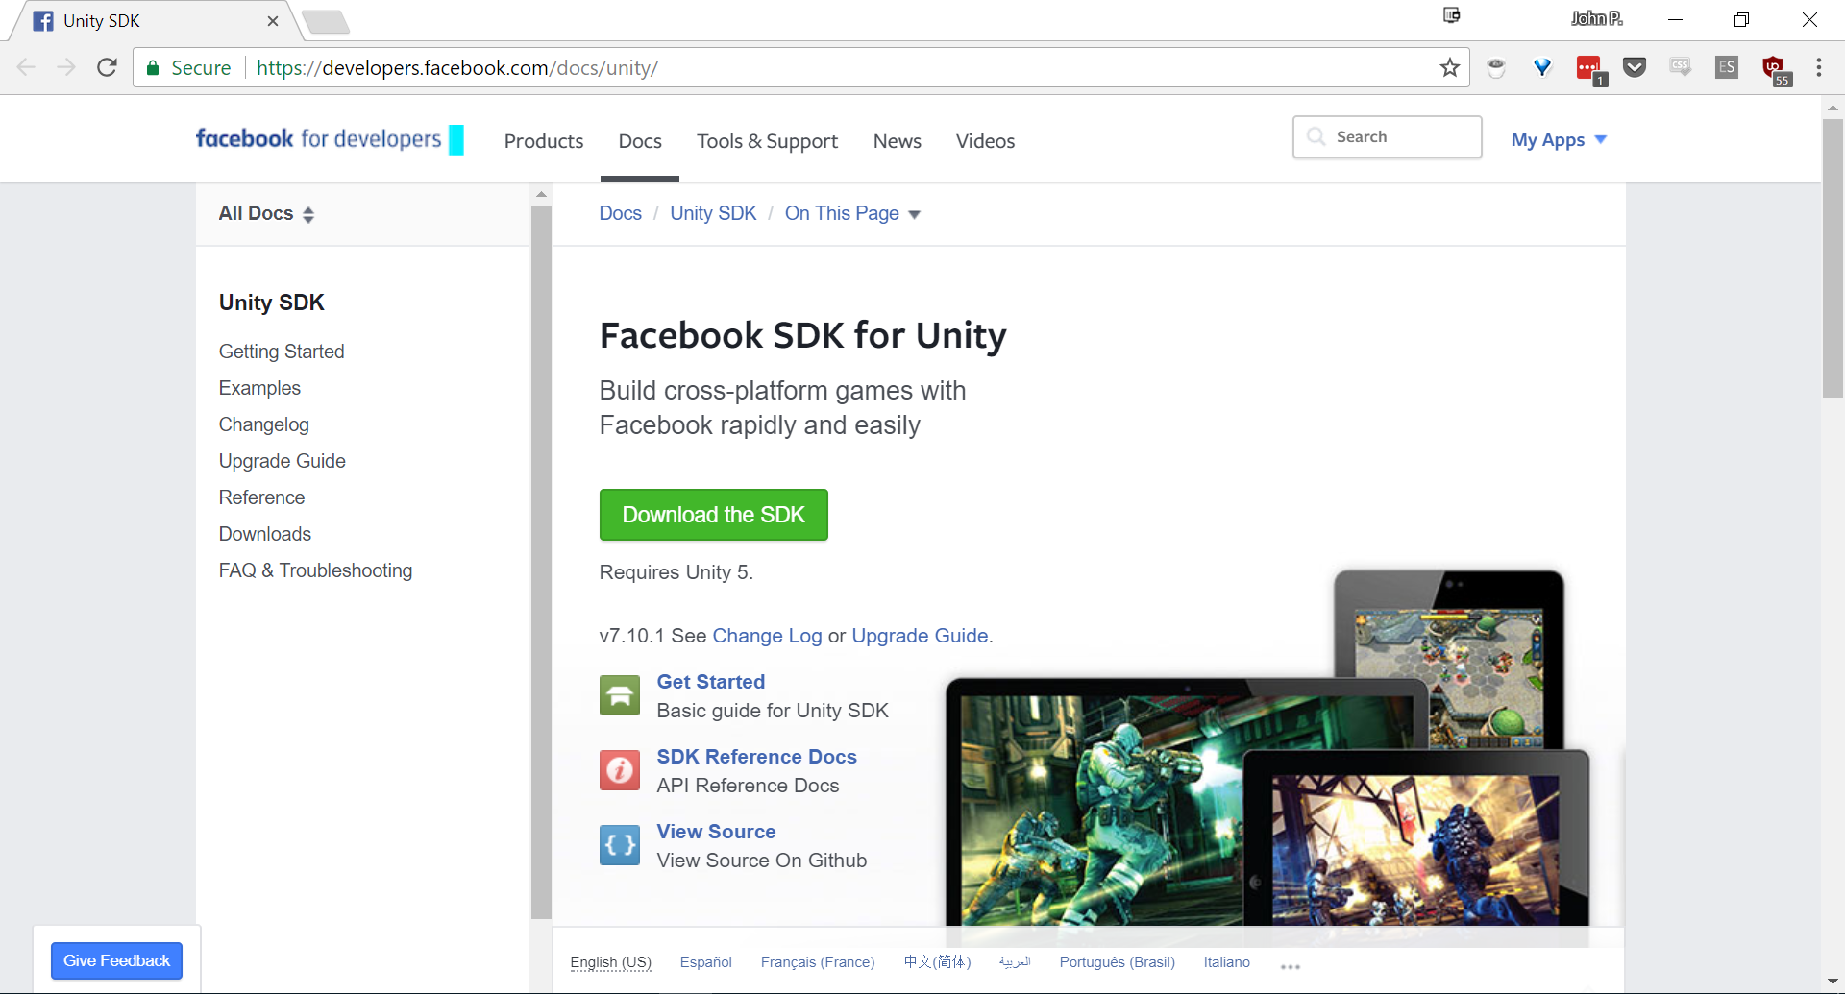Click the browser back arrow

(26, 67)
